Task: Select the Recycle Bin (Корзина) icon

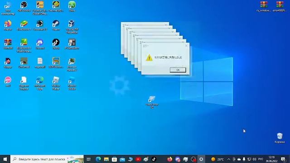Action: [x=280, y=138]
